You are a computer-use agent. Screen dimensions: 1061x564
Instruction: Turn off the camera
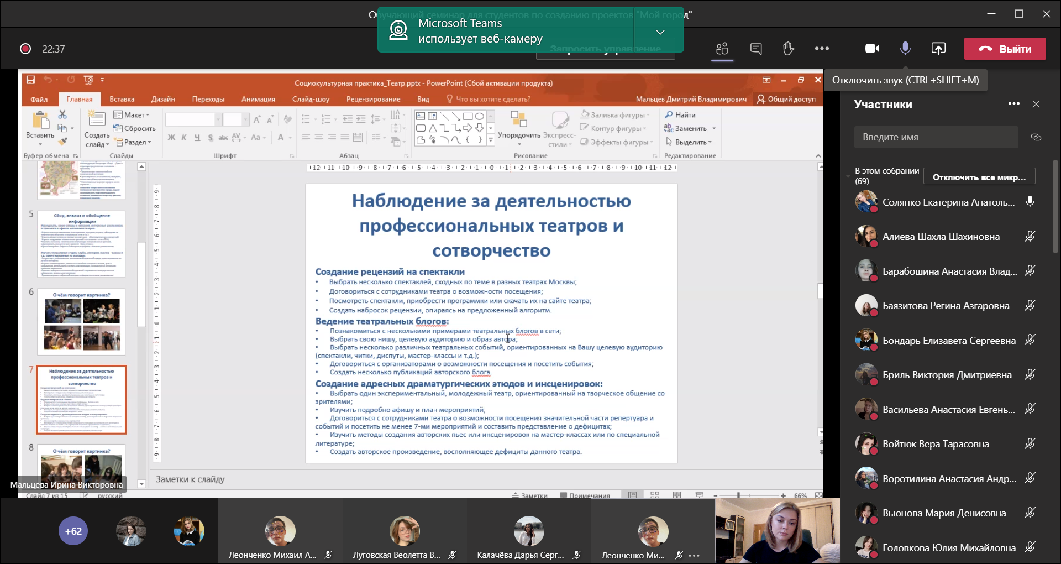point(872,49)
